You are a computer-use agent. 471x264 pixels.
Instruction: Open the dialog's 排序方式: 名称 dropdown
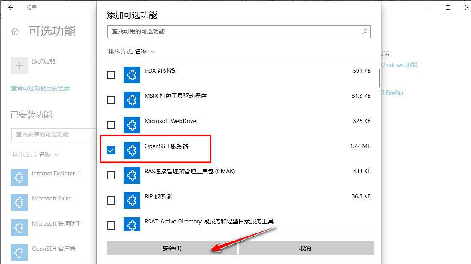coord(132,51)
